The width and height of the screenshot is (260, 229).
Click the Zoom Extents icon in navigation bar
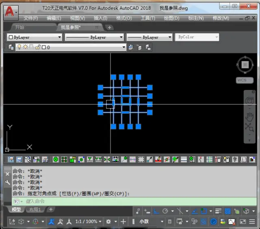pos(249,128)
